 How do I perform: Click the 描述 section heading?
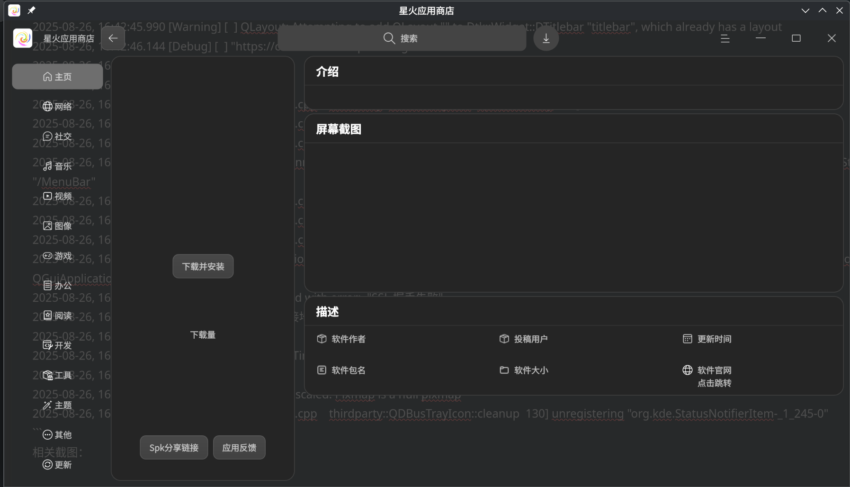(328, 312)
